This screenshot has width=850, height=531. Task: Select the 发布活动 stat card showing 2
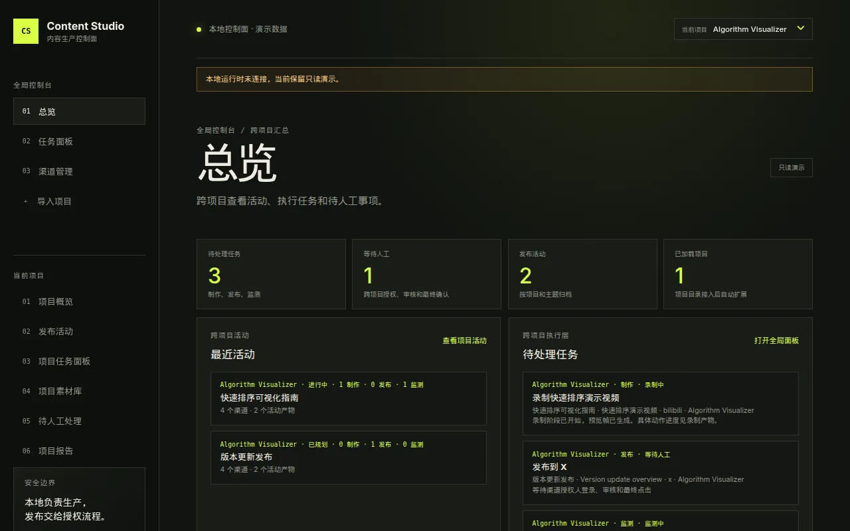click(x=582, y=274)
